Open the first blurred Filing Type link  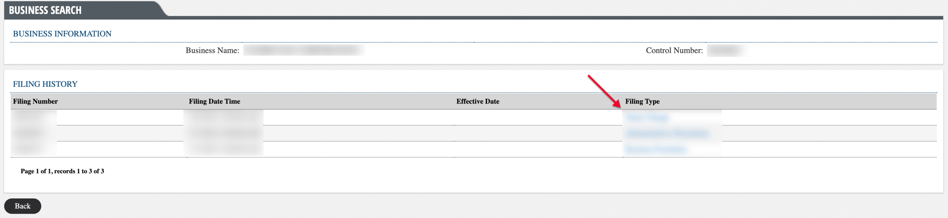point(647,117)
